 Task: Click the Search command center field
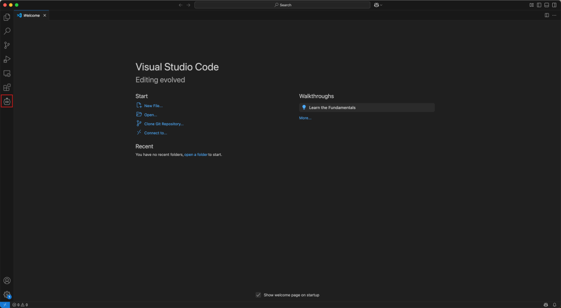pos(282,5)
